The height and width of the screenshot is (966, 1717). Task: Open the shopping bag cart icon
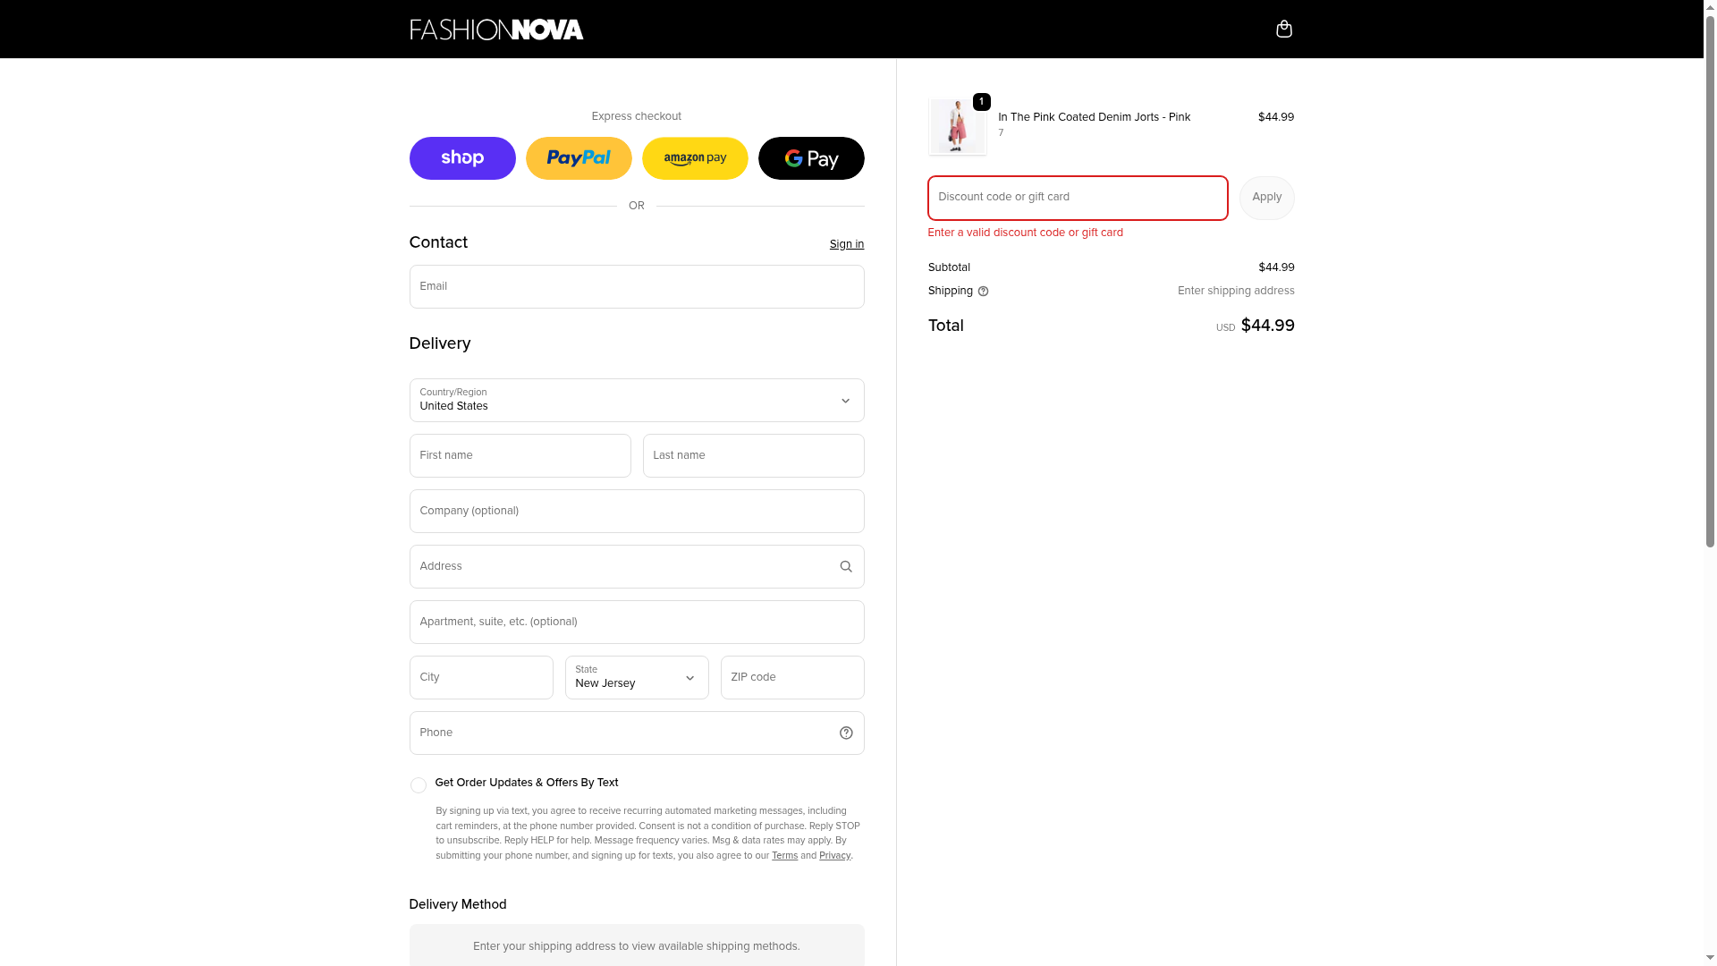click(x=1283, y=30)
